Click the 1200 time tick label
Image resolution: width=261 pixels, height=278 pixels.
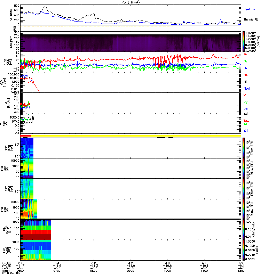241,271
